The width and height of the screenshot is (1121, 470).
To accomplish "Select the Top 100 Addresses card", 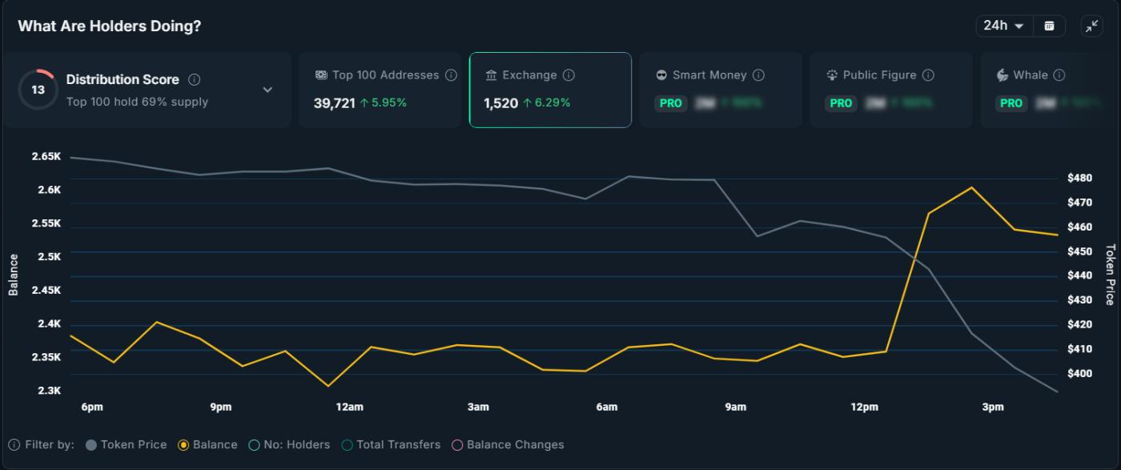I will pos(380,90).
